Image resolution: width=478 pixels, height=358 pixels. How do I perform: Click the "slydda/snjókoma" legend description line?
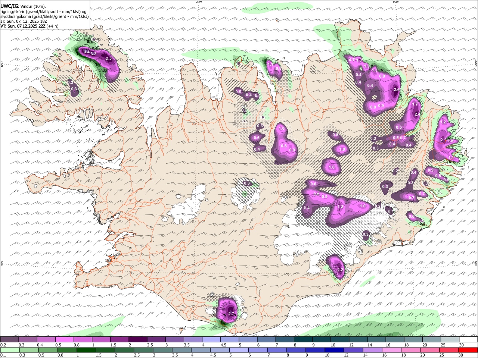pyautogui.click(x=44, y=16)
